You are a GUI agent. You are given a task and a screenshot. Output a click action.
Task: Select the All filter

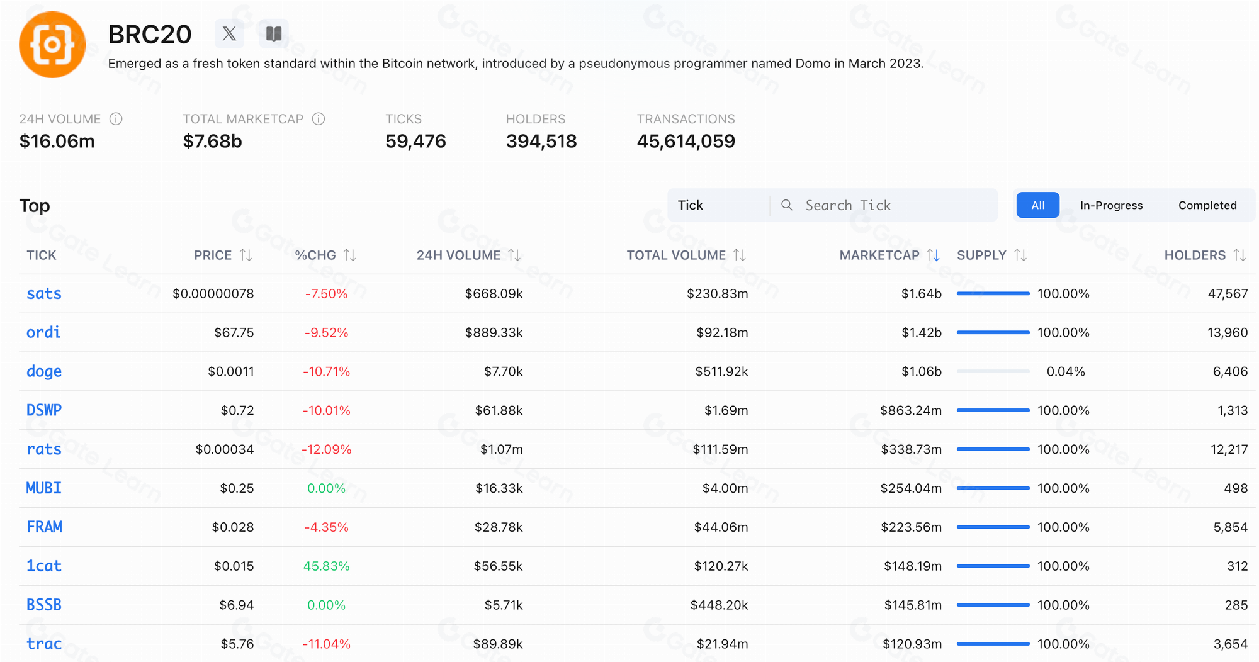pyautogui.click(x=1037, y=205)
